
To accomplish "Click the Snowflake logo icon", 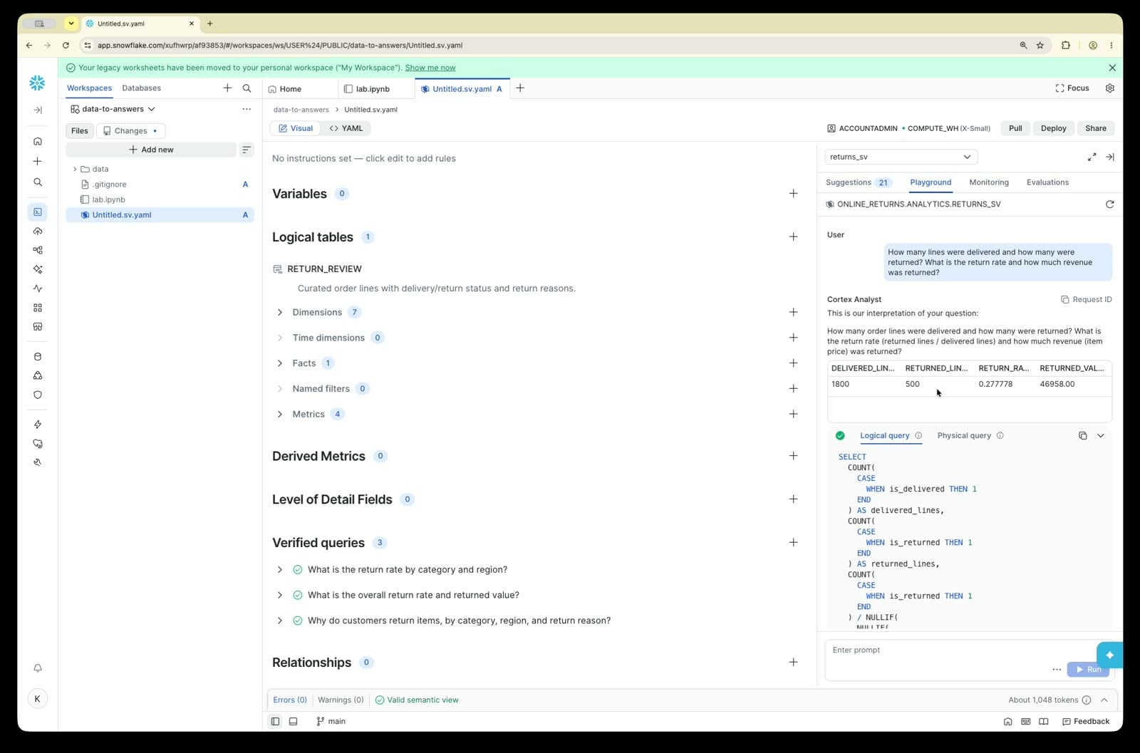I will click(37, 83).
